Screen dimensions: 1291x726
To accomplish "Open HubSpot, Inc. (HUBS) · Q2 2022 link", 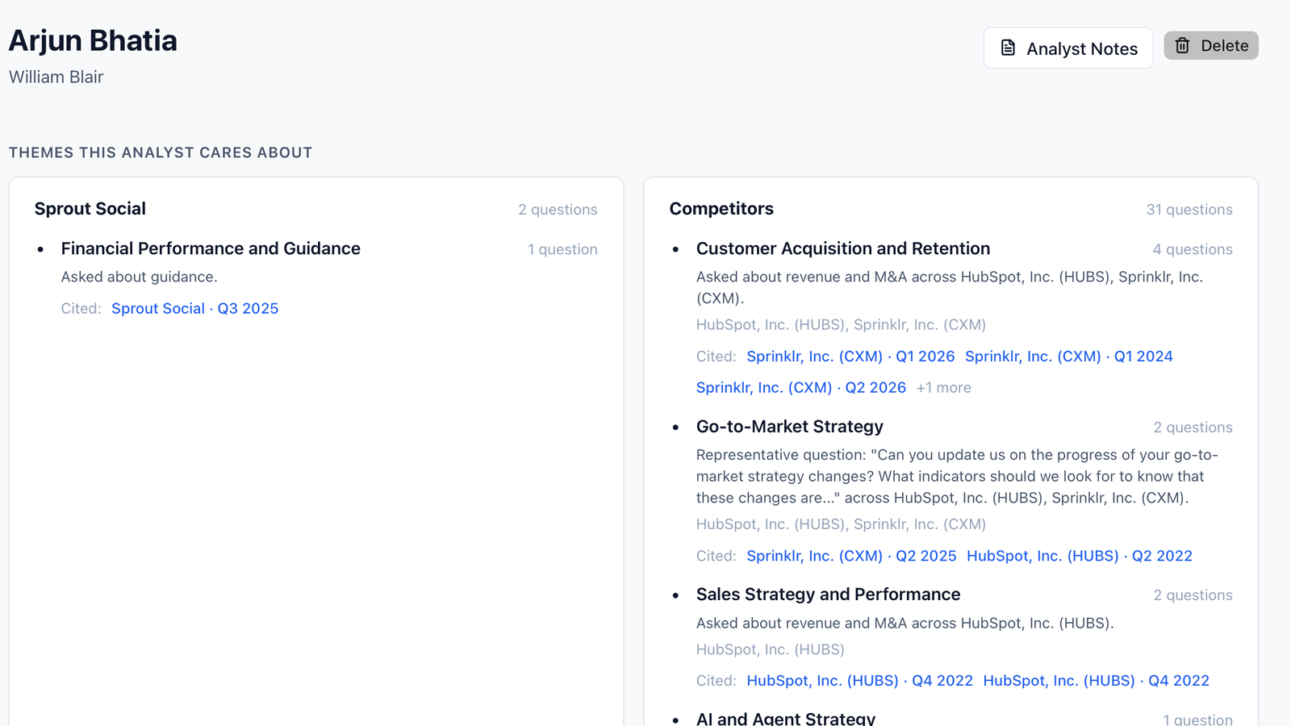I will point(1080,556).
